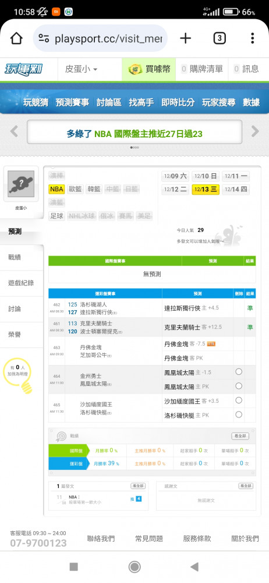Select date 12/14 四
The image size is (269, 583).
(x=236, y=189)
